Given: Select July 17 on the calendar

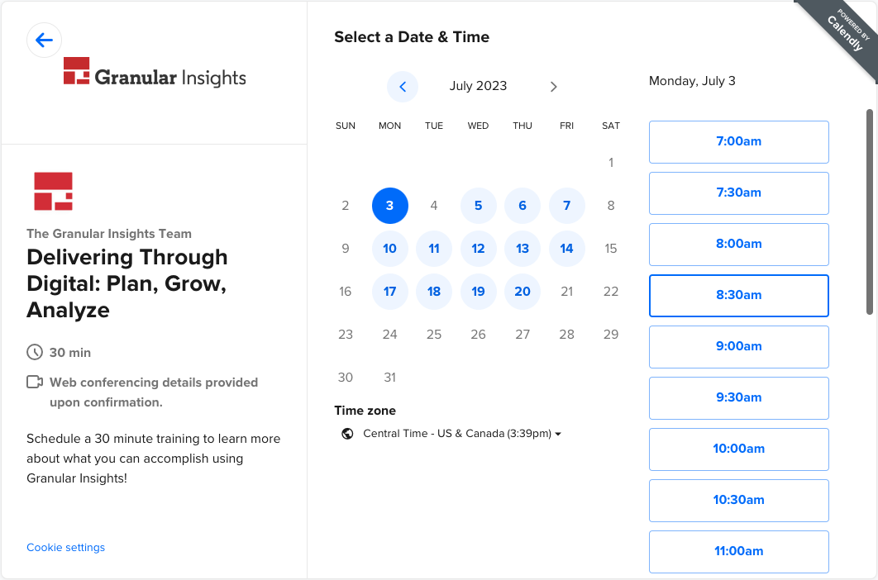Looking at the screenshot, I should coord(389,292).
